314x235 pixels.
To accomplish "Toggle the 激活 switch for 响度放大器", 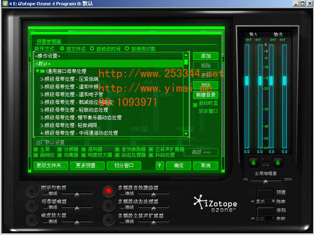I will [x=45, y=222].
